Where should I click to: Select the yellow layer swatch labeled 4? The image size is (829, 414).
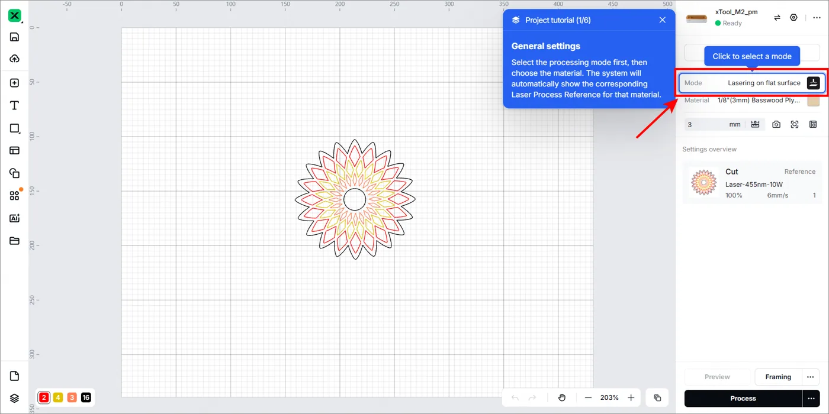point(58,397)
